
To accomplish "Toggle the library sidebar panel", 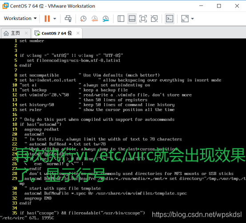I will 121,19.
